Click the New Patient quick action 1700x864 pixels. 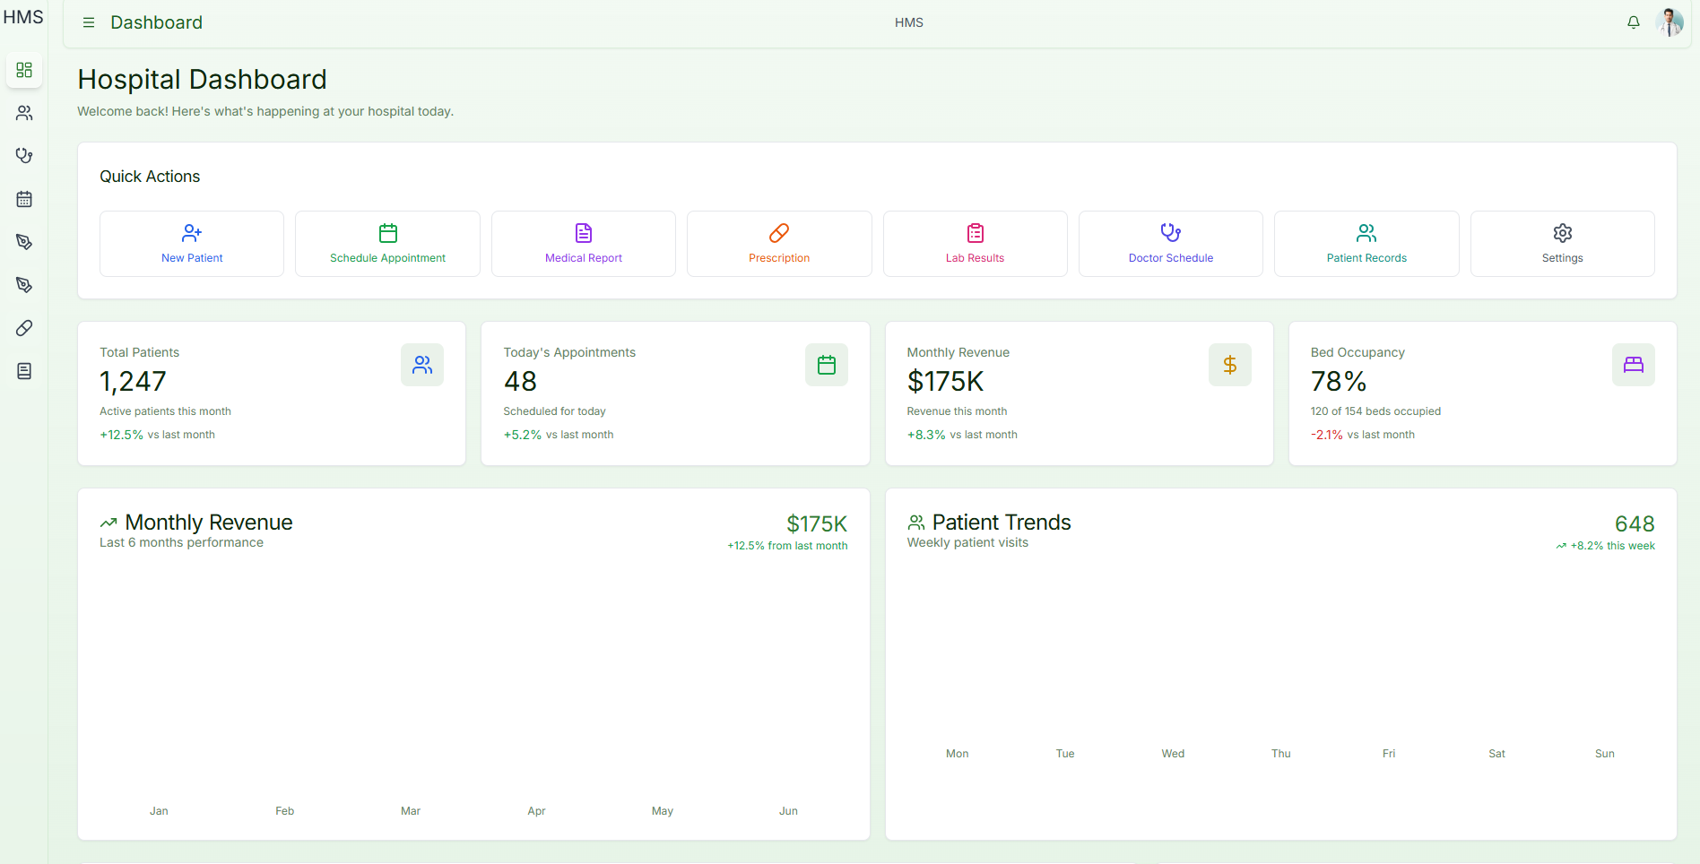pos(192,244)
